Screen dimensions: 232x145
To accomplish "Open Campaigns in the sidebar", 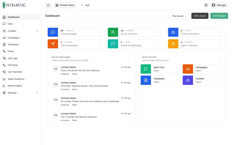I will [21, 38].
